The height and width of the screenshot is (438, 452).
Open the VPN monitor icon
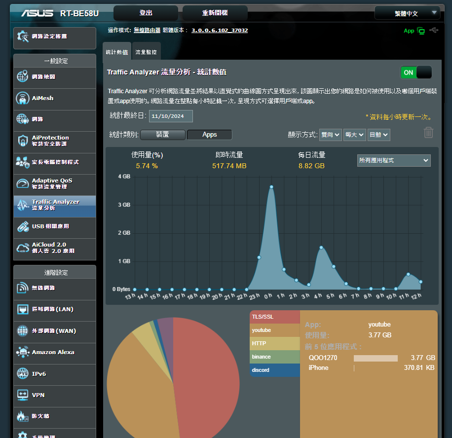[23, 395]
